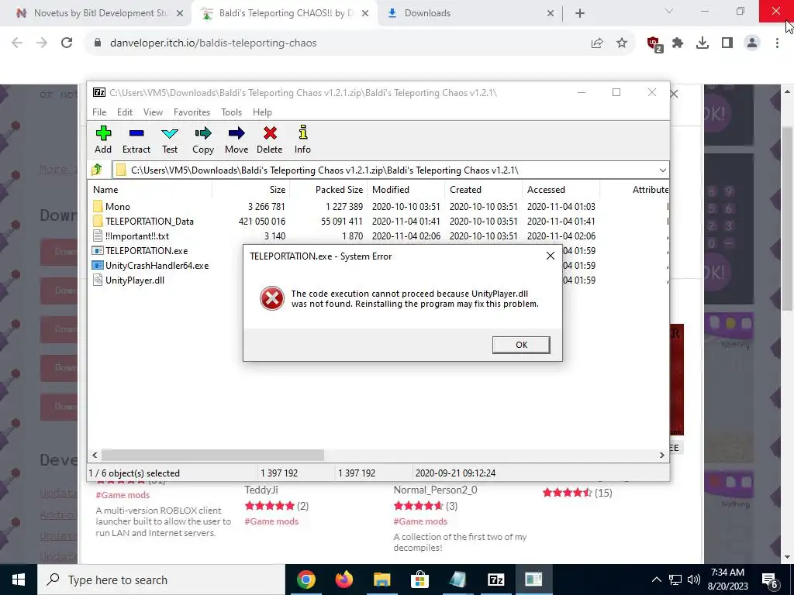The height and width of the screenshot is (595, 794).
Task: Open the Tools menu in 7-Zip
Action: 231,112
